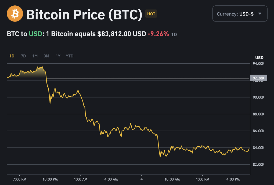Click the 92.28K price marker on the axis
This screenshot has width=274, height=185.
pos(258,78)
